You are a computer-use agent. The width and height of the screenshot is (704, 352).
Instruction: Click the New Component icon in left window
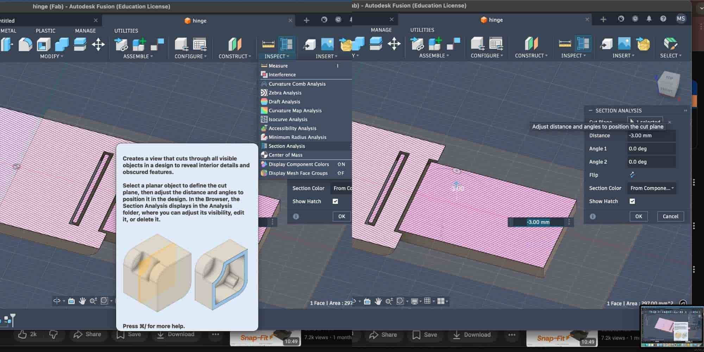click(x=139, y=44)
